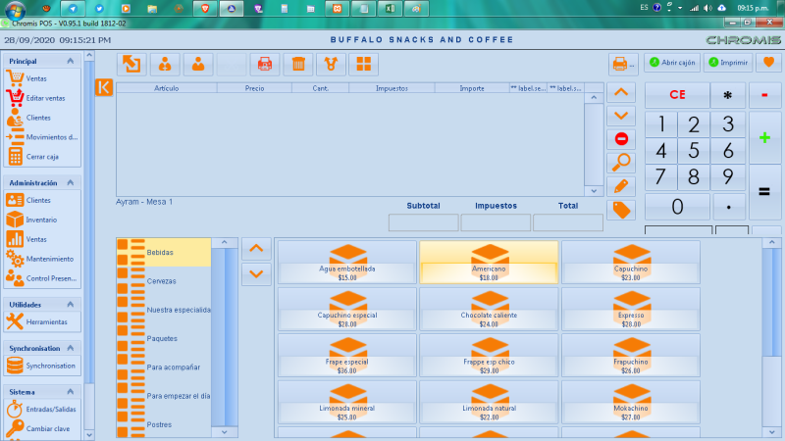Add Mokachino to ticket

point(631,402)
